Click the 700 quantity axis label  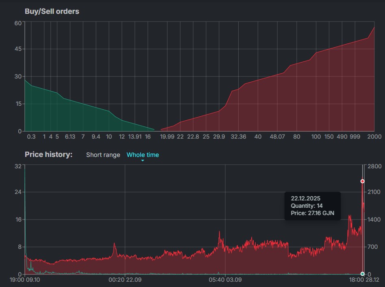click(372, 247)
